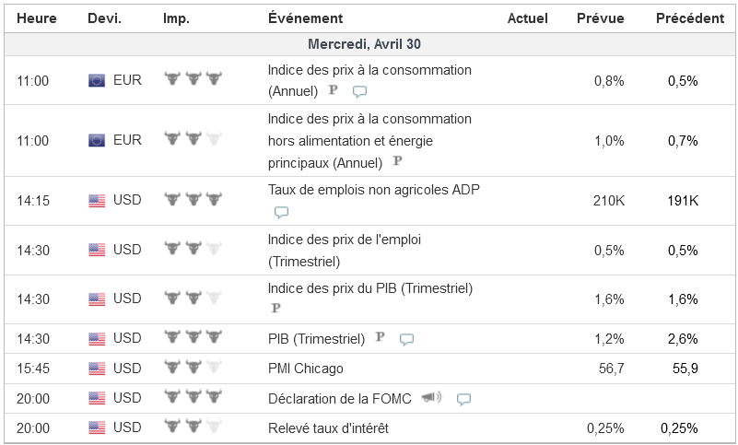This screenshot has width=738, height=445.
Task: Open comment bubble beside PIB (Trimestriel)
Action: [x=406, y=339]
